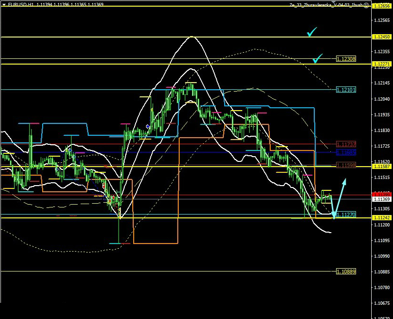Select the yellow 1.12450 price label
This screenshot has width=393, height=319.
click(x=382, y=37)
